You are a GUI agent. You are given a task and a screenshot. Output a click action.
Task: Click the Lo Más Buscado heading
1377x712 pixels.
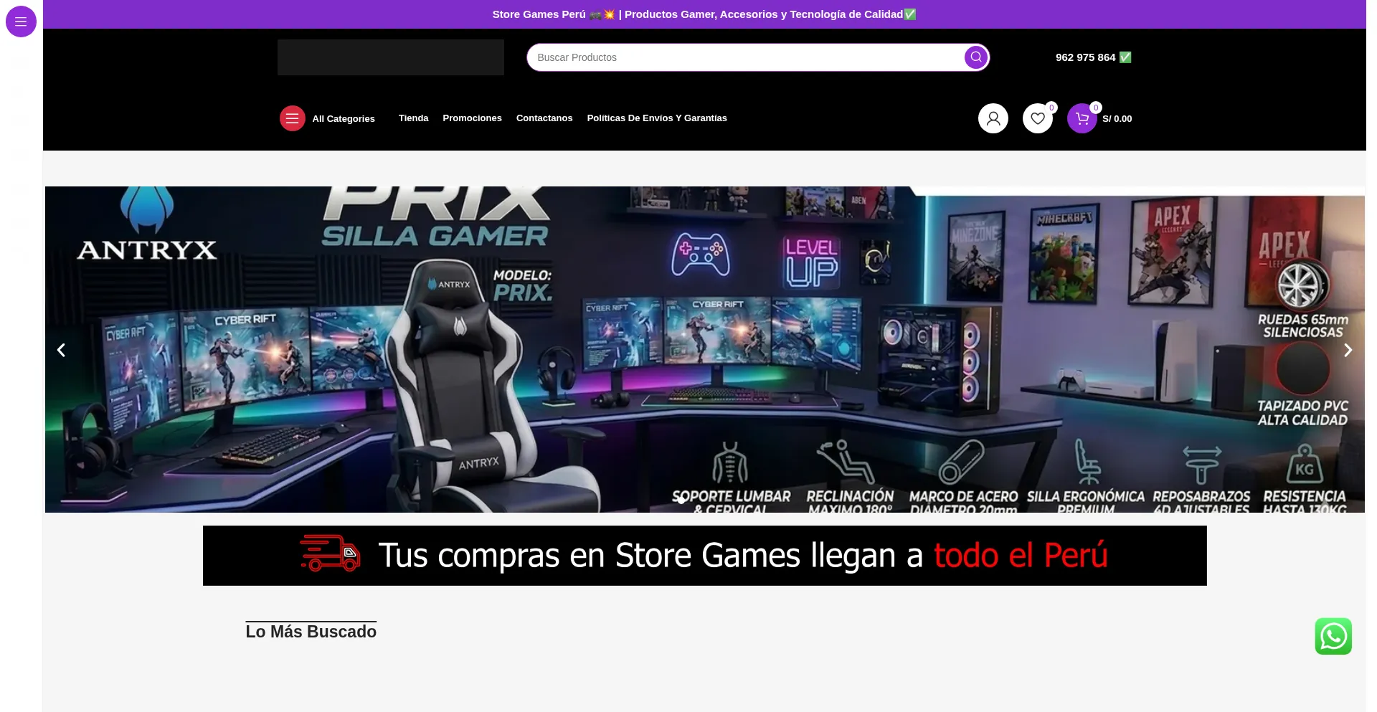(311, 632)
